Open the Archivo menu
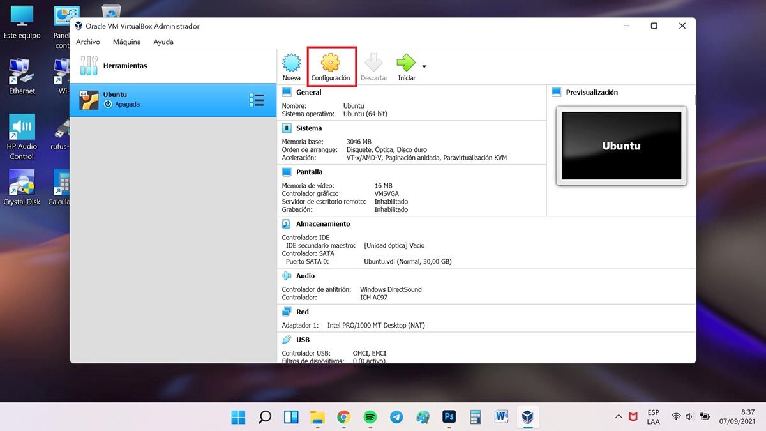This screenshot has width=766, height=431. coord(88,42)
